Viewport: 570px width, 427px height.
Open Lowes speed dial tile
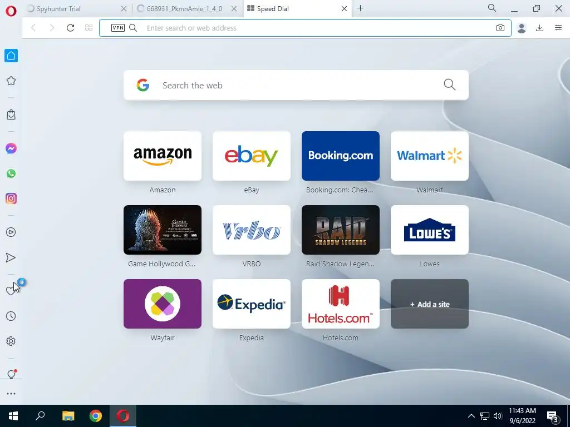430,230
